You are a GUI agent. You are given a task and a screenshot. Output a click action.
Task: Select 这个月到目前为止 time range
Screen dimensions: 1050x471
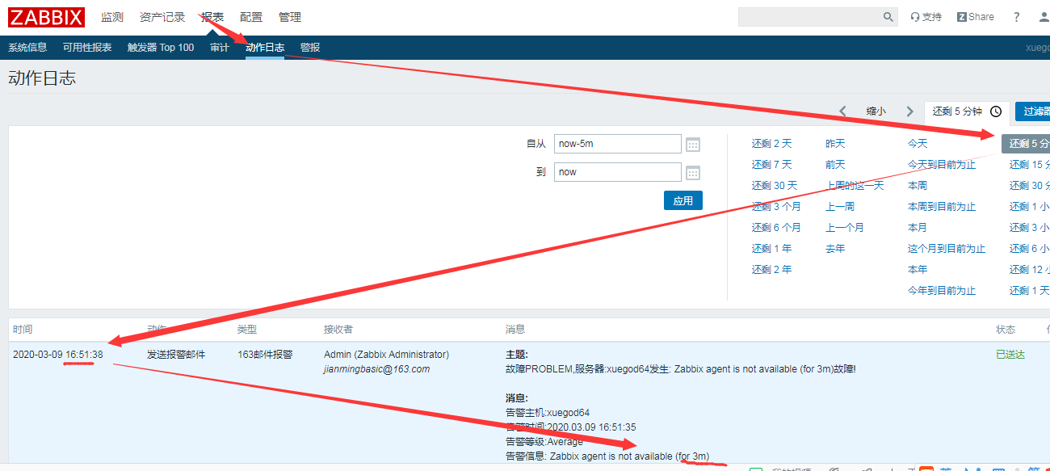(947, 249)
